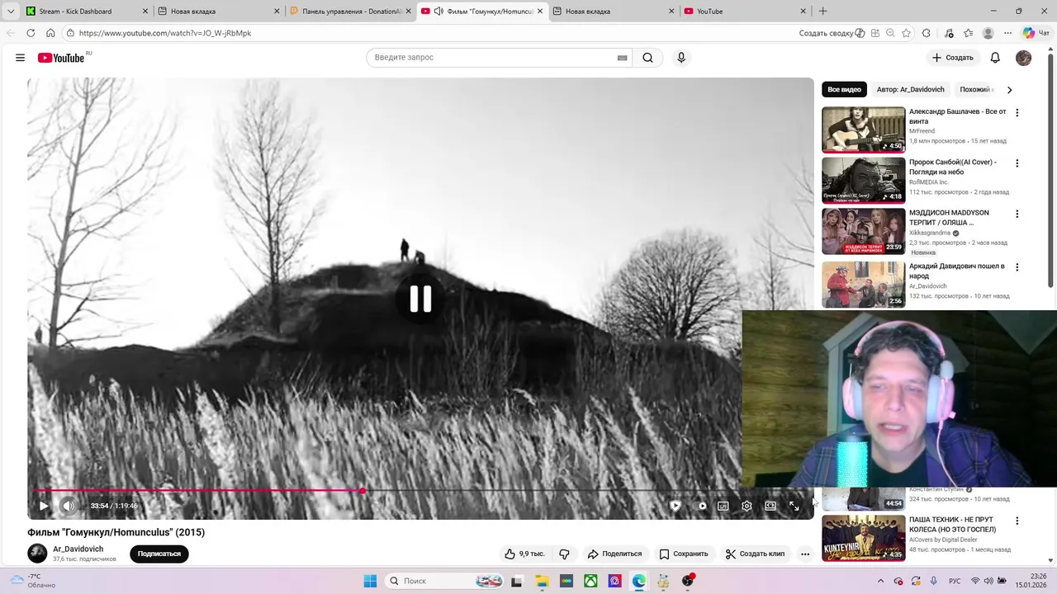
Task: Click the taskbar Поиск search box
Action: tap(444, 581)
